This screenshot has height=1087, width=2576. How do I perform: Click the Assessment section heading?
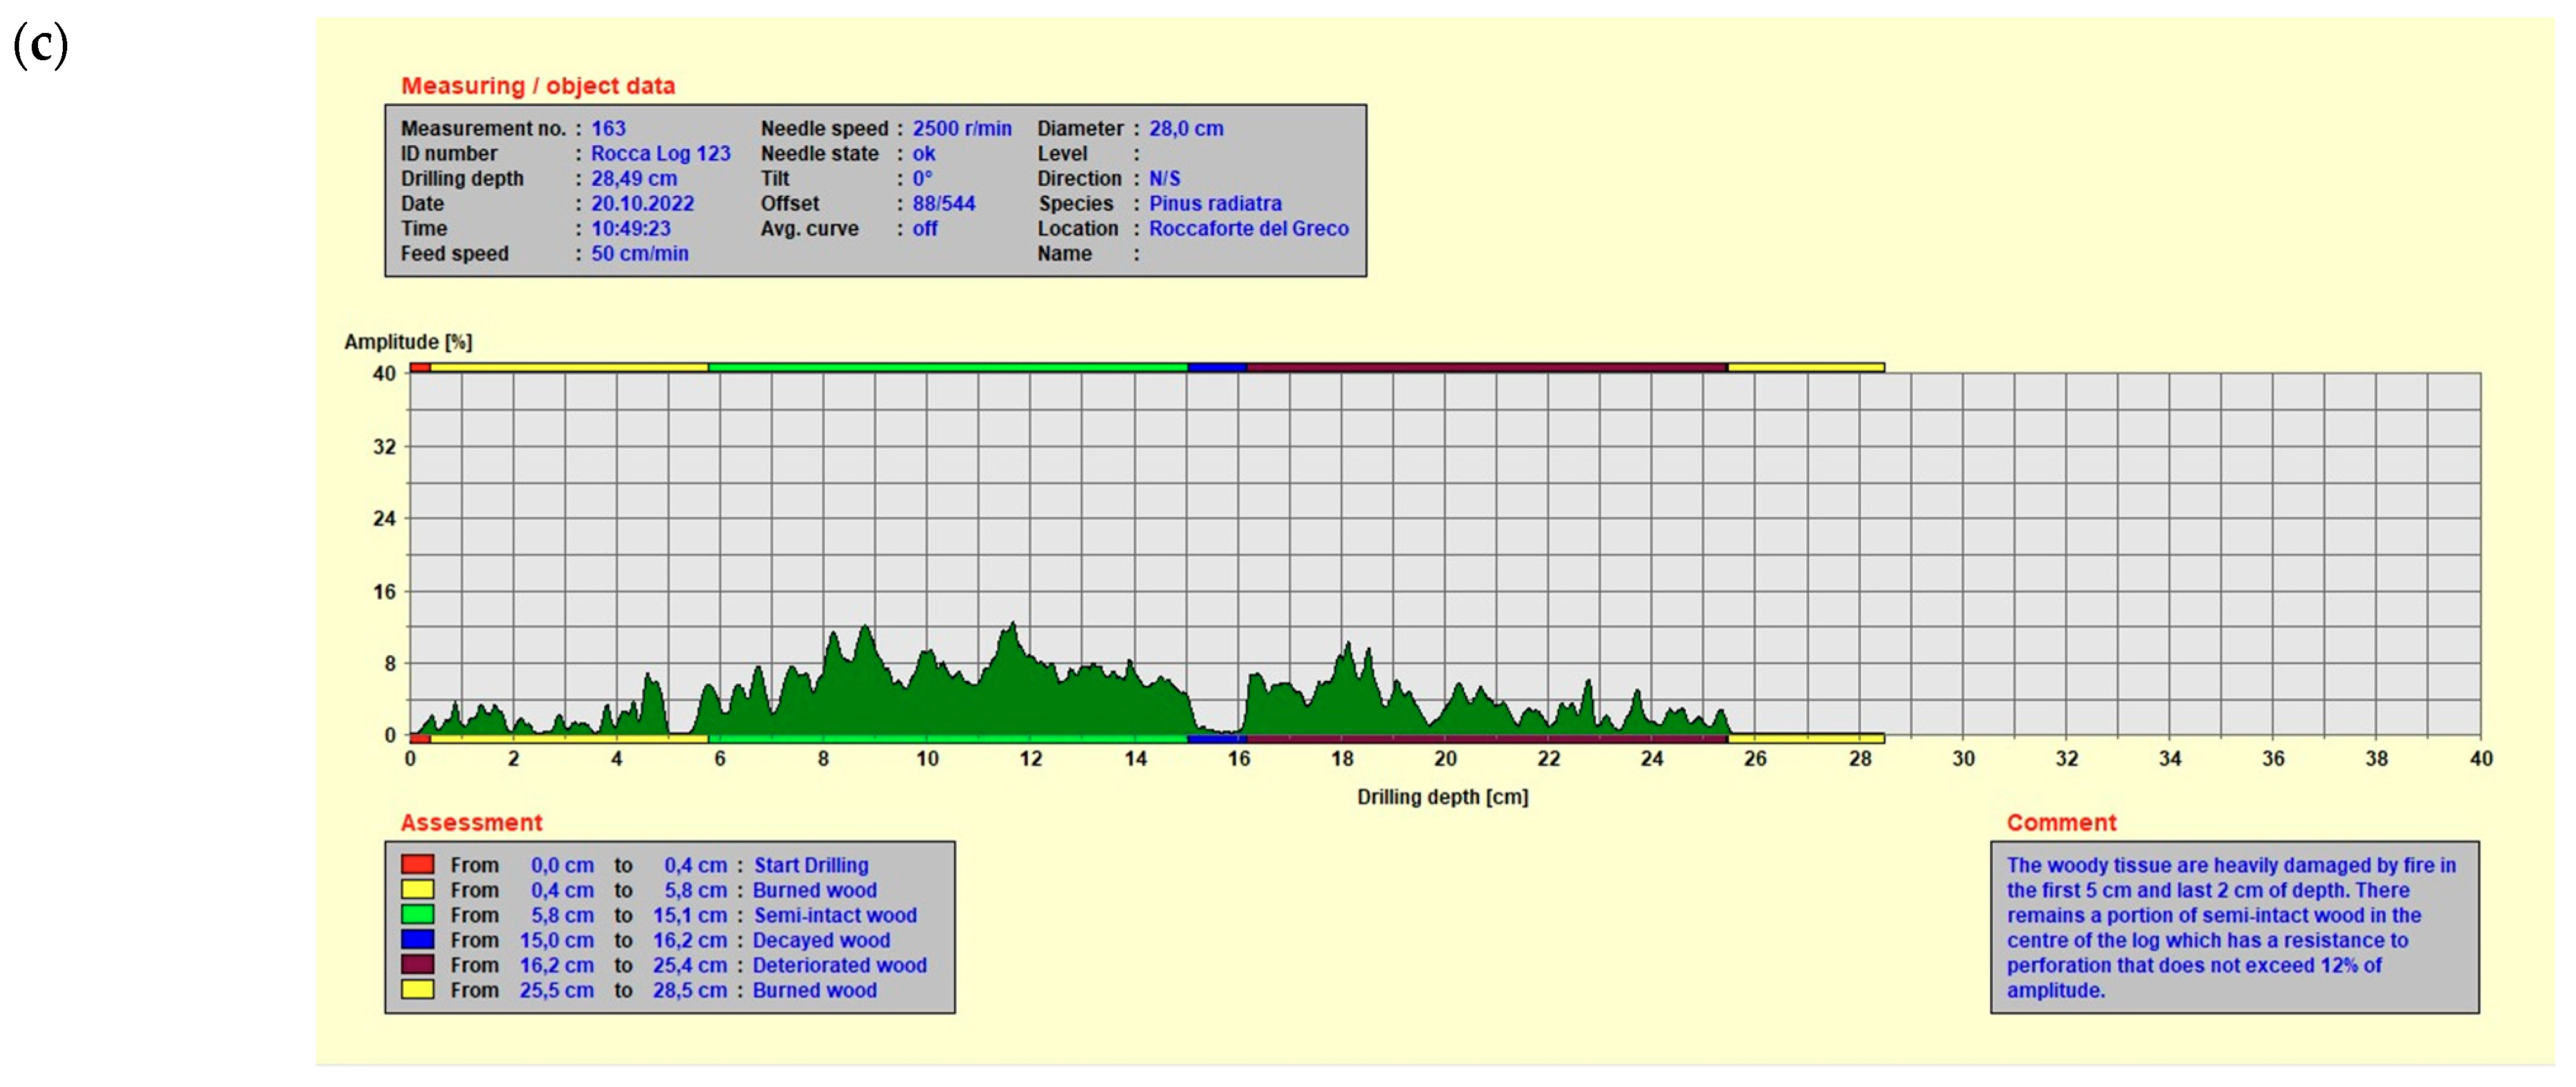coord(471,822)
